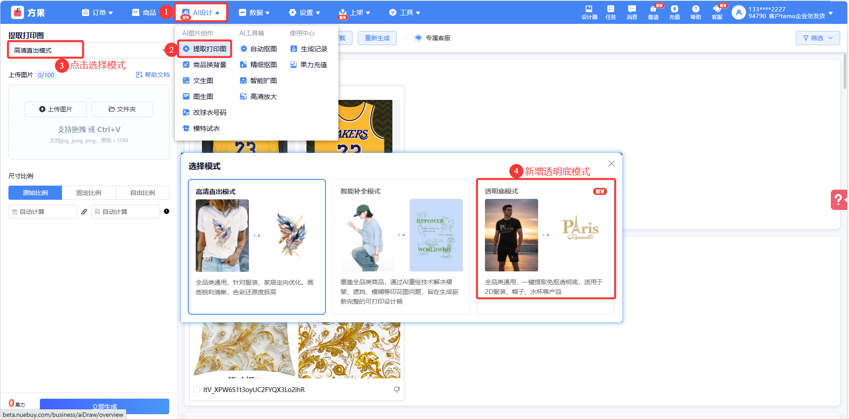Viewport: 849px width, 419px height.
Task: Select 精细抠图 tool
Action: 259,65
